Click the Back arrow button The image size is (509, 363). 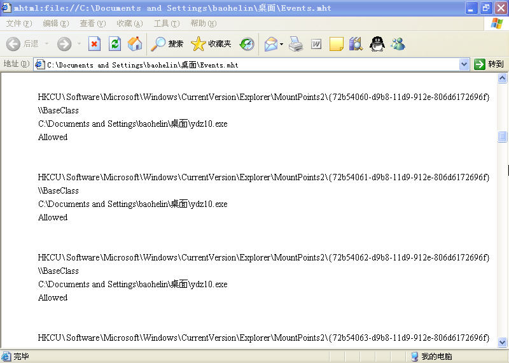pos(13,44)
